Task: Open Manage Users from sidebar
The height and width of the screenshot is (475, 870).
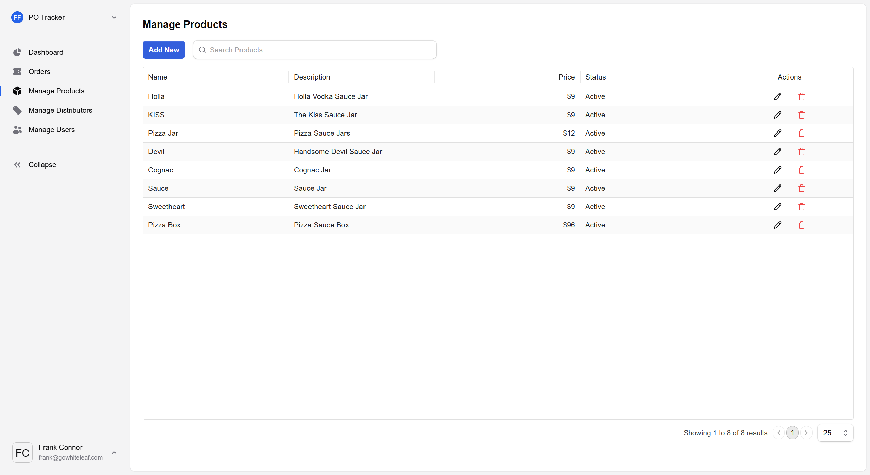Action: [x=51, y=130]
